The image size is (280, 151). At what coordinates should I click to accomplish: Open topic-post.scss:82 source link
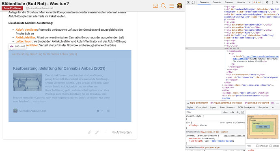tap(234, 136)
